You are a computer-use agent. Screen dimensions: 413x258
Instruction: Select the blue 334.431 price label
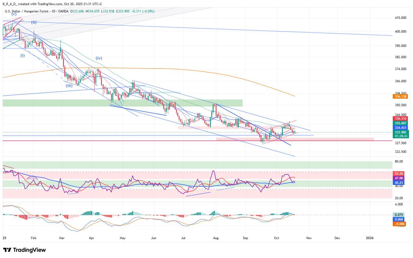point(401,128)
